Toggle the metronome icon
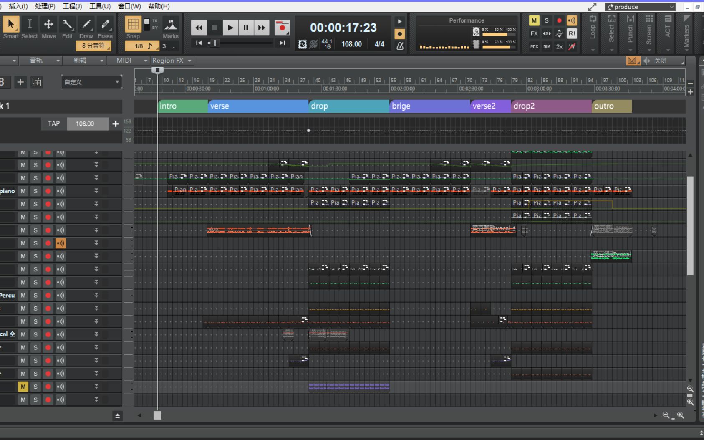704x440 pixels. tap(400, 46)
